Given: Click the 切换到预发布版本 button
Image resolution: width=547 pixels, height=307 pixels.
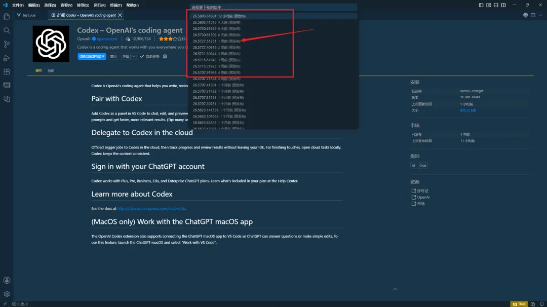Looking at the screenshot, I should tap(92, 56).
